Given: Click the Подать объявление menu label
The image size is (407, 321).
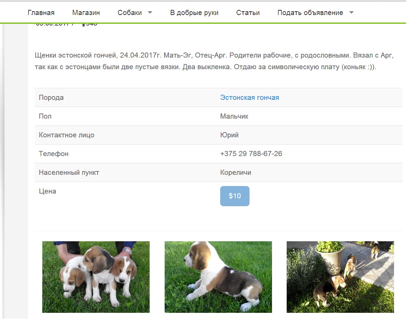Looking at the screenshot, I should click(x=310, y=13).
